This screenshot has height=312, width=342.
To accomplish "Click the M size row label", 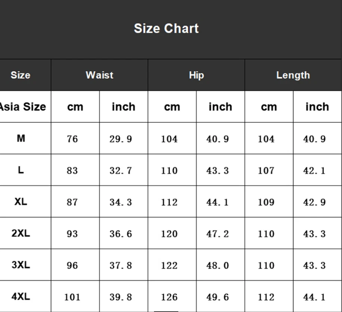I will click(x=21, y=138).
